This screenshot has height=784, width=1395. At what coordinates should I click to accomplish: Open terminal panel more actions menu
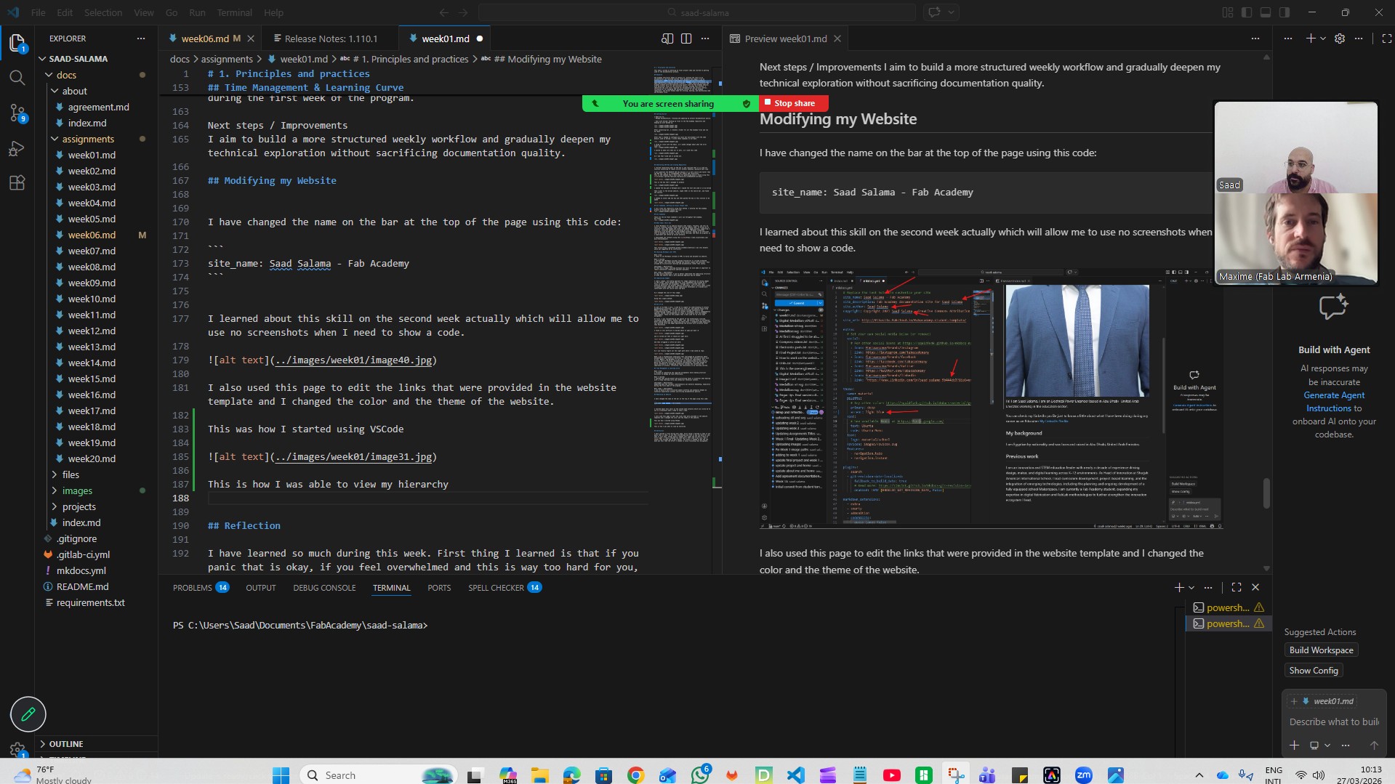point(1208,587)
